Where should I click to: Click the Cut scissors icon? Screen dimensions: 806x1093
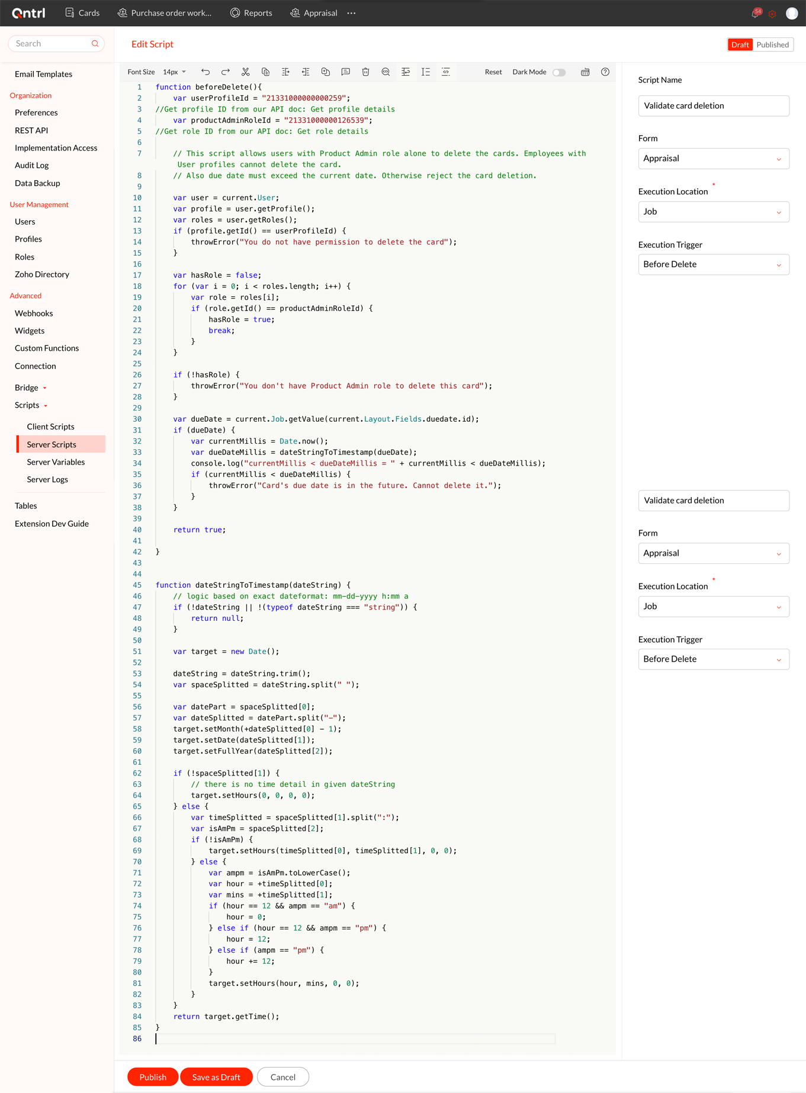point(246,72)
